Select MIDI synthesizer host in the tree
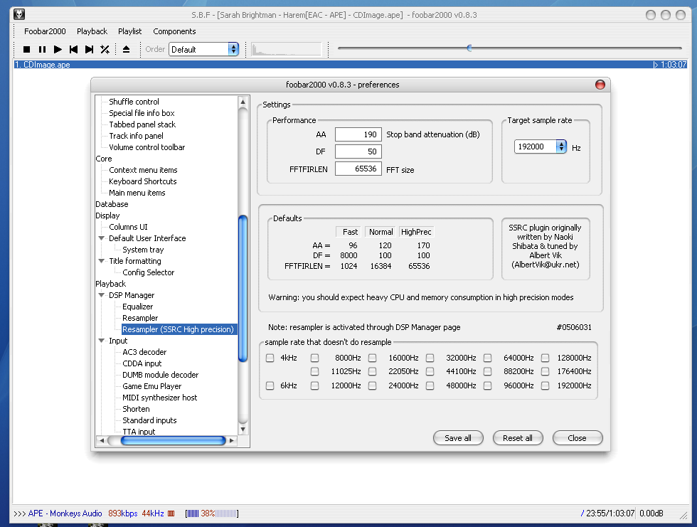The image size is (697, 527). [159, 398]
